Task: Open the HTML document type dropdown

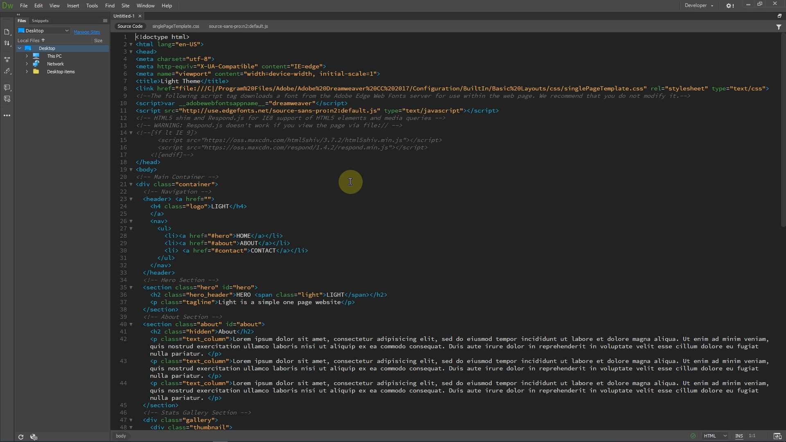Action: [x=715, y=436]
